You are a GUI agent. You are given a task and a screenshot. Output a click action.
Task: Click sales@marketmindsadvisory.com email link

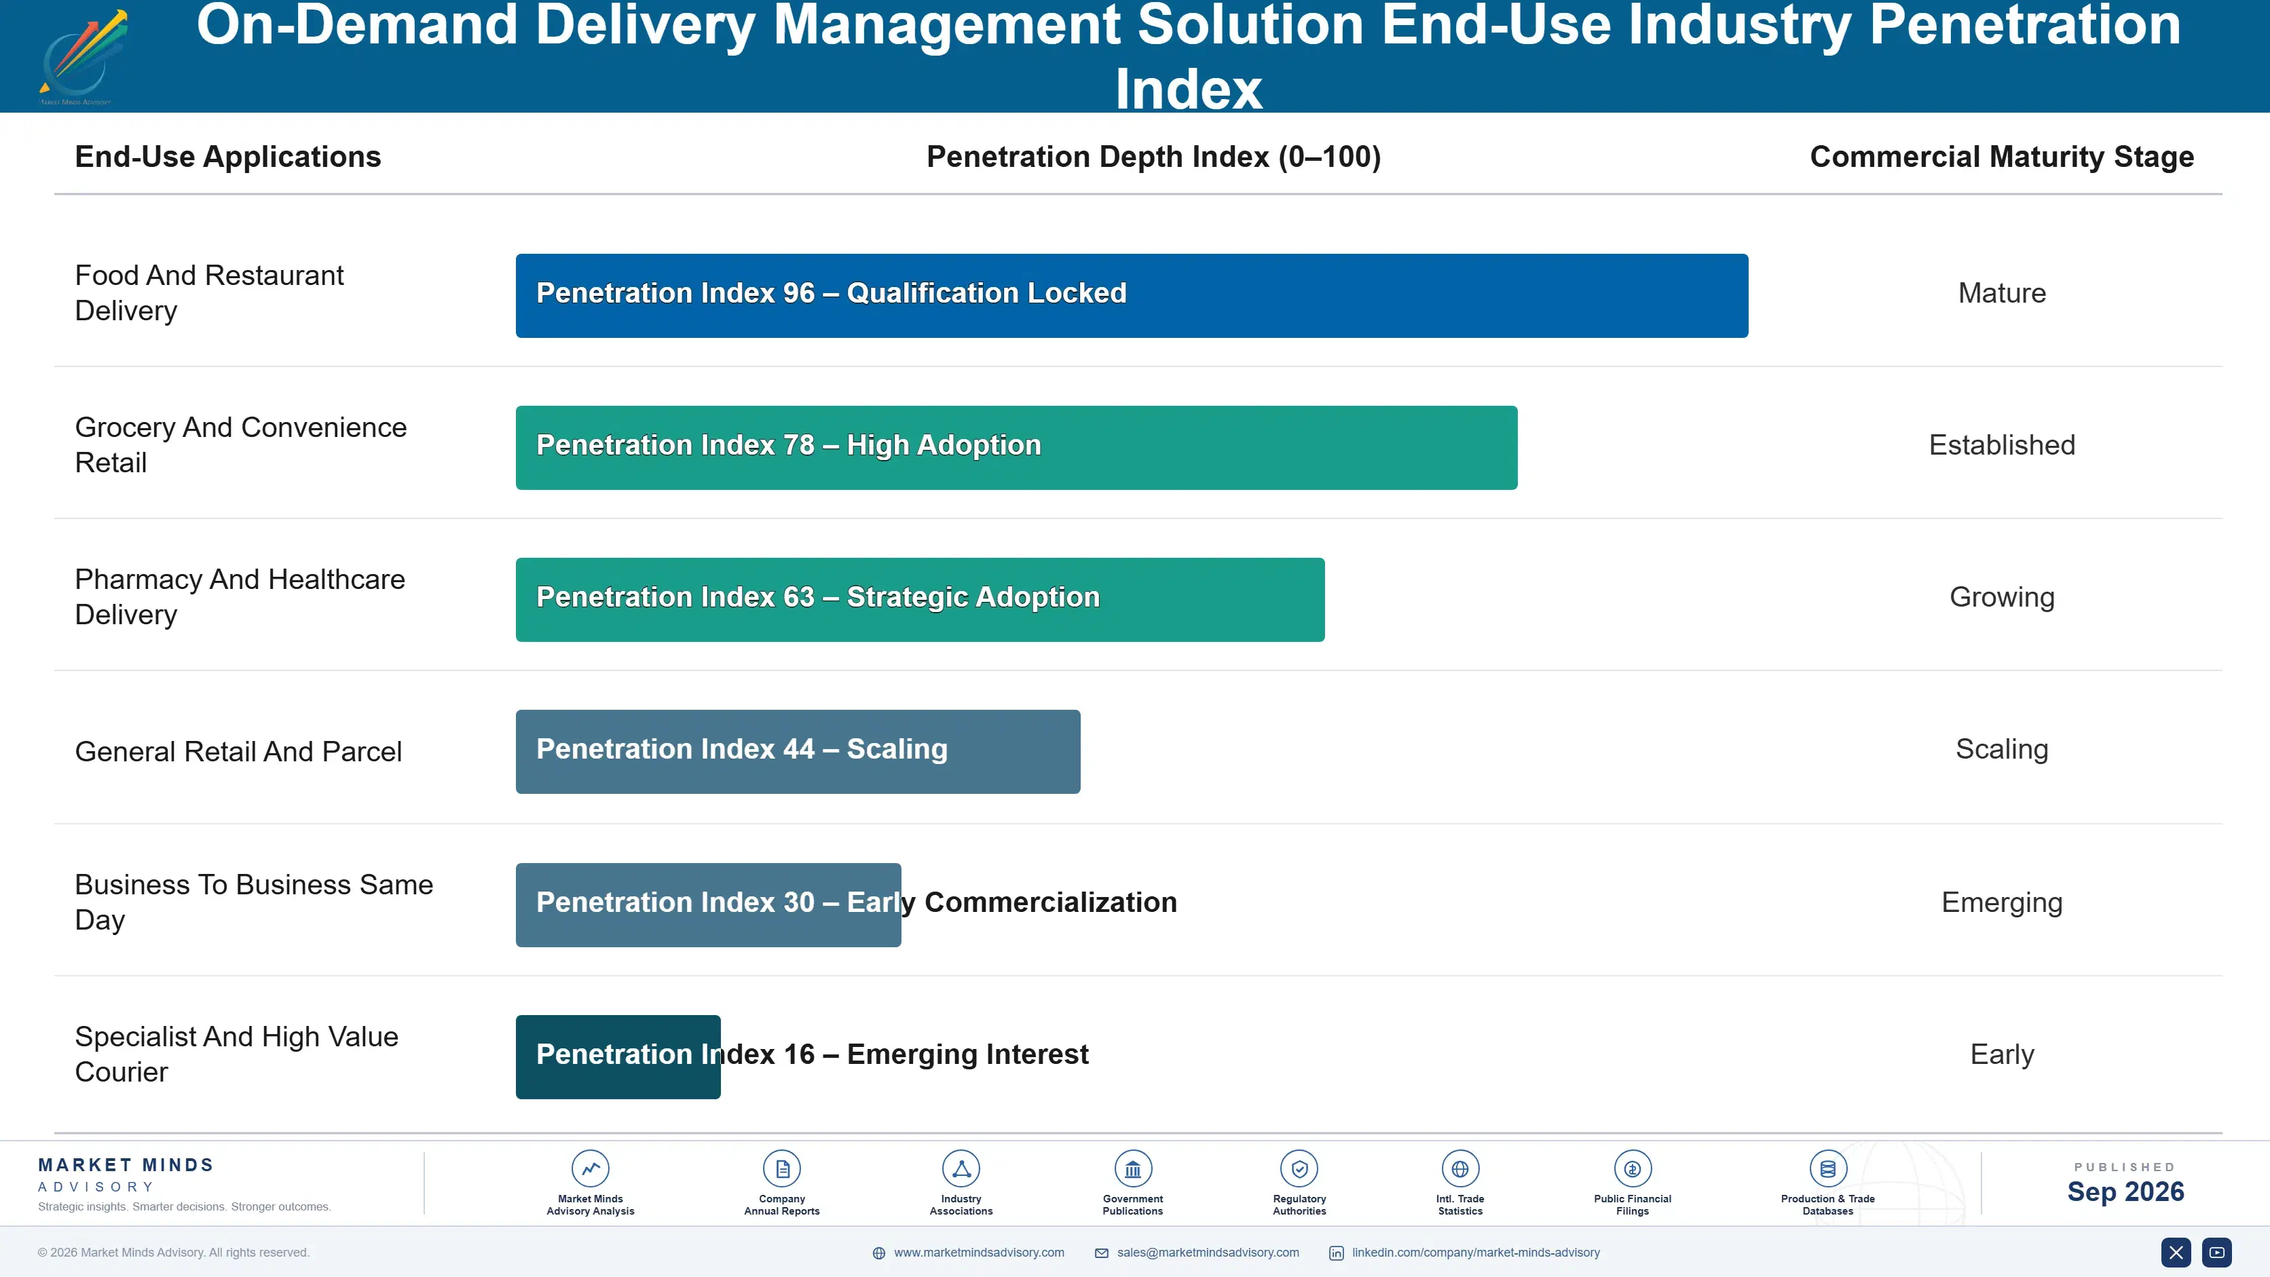[x=1207, y=1253]
